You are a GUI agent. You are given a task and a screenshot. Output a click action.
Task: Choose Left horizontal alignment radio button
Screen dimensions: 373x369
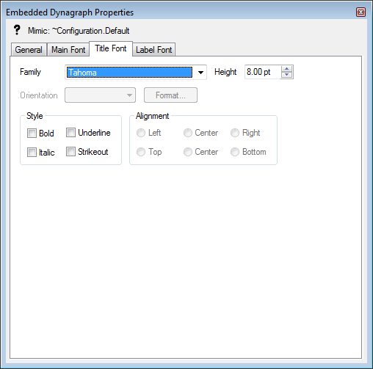[x=141, y=133]
